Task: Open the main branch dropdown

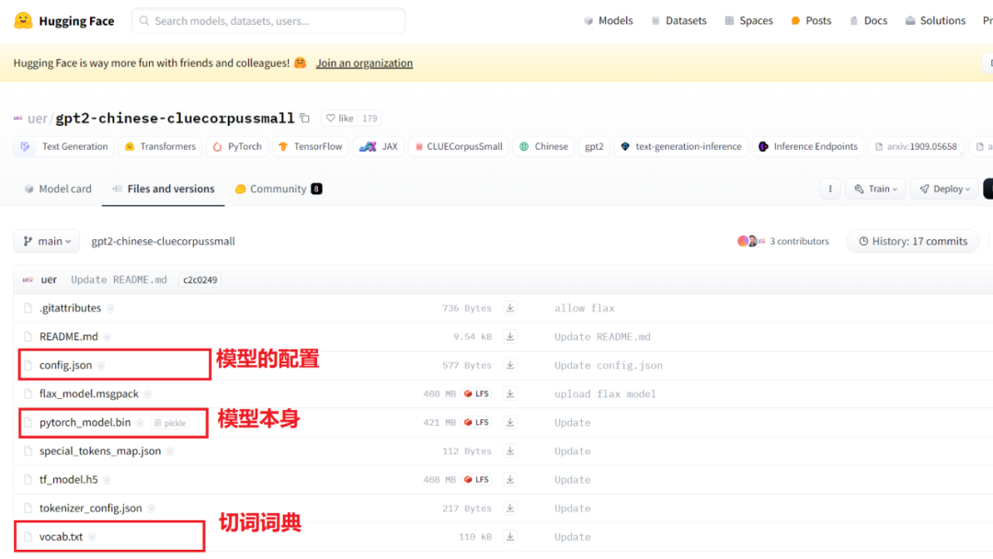Action: tap(47, 241)
